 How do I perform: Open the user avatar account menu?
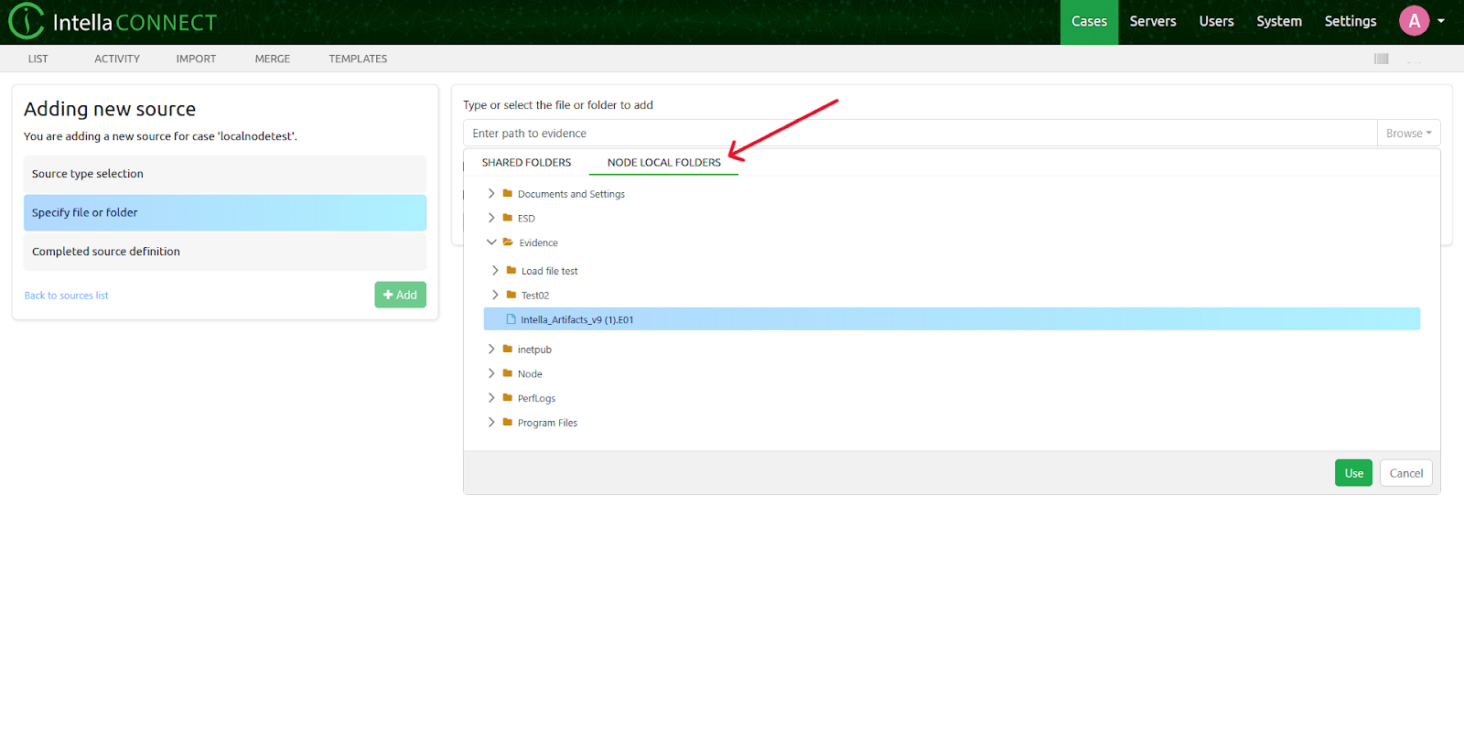click(x=1414, y=21)
